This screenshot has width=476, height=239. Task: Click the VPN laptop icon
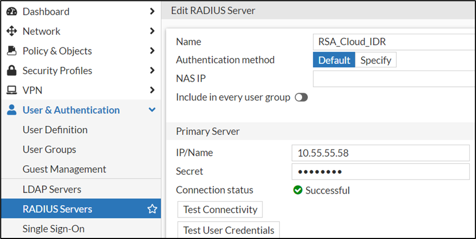tap(11, 91)
